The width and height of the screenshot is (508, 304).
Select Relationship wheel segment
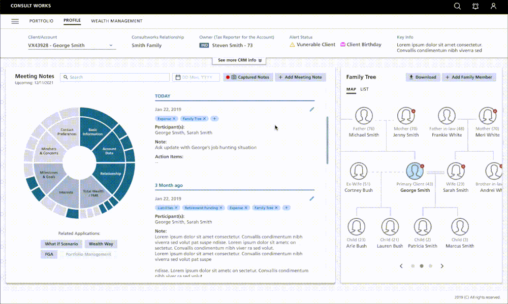click(110, 174)
